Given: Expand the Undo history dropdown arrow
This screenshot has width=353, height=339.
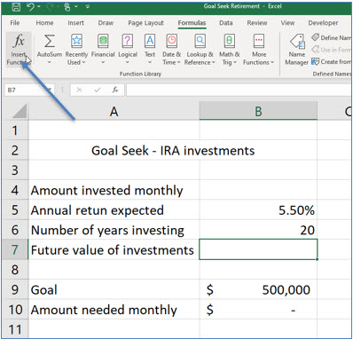Looking at the screenshot, I should click(x=39, y=6).
